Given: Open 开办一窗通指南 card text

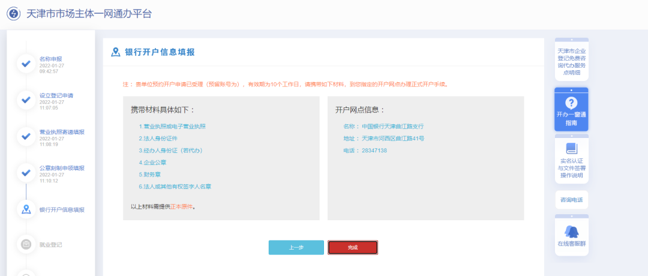Looking at the screenshot, I should pos(571,119).
